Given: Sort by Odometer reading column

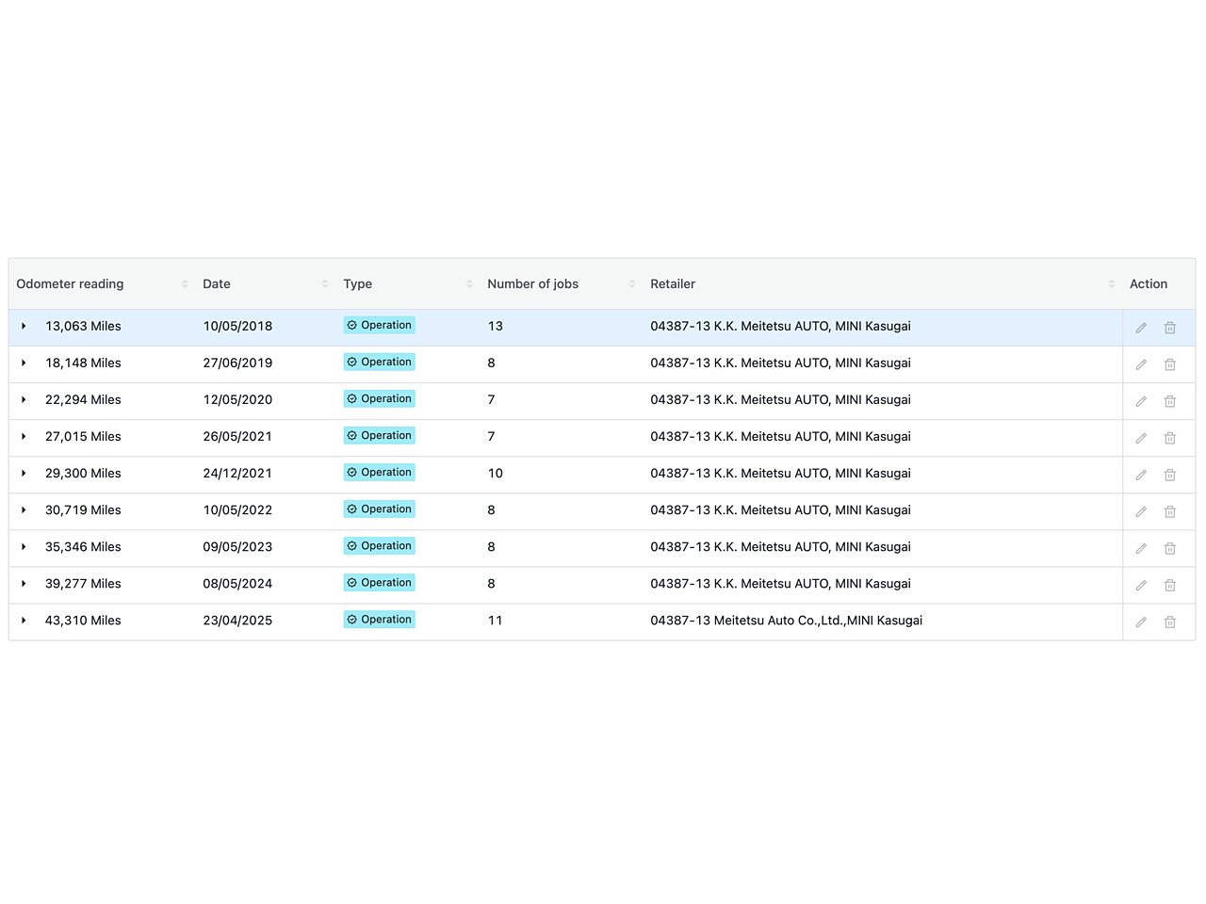Looking at the screenshot, I should (x=185, y=283).
